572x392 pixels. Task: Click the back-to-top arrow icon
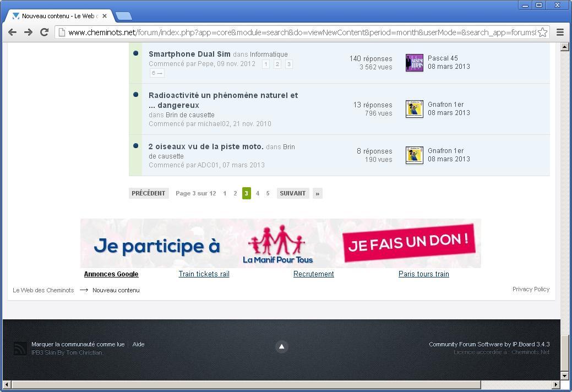[x=281, y=346]
